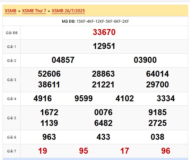Click the Giải ĐB row label
Screen dimensions: 190x160
click(x=12, y=33)
